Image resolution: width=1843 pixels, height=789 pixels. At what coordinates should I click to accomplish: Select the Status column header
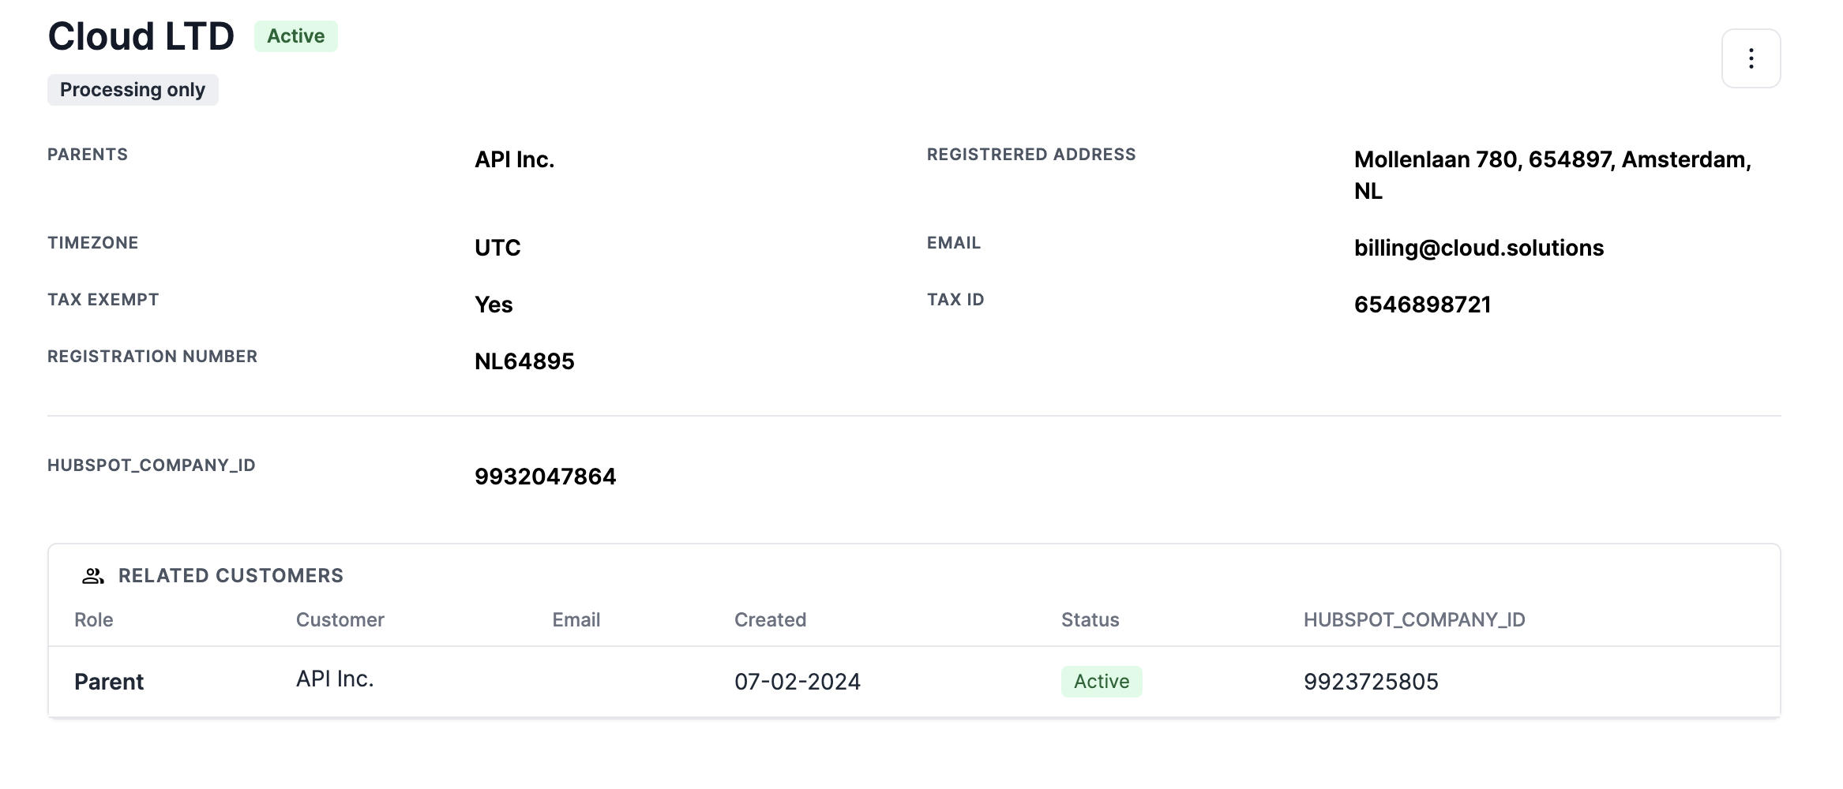pyautogui.click(x=1090, y=620)
